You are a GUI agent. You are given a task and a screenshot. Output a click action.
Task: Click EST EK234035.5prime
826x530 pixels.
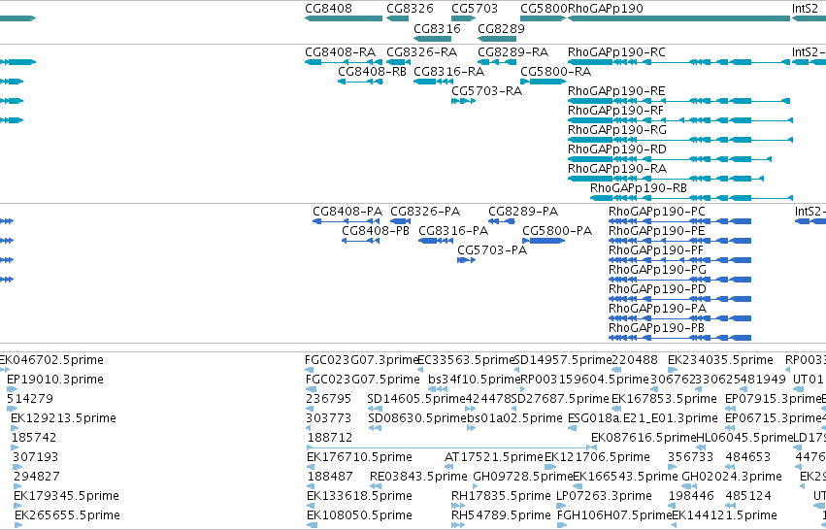click(x=672, y=370)
